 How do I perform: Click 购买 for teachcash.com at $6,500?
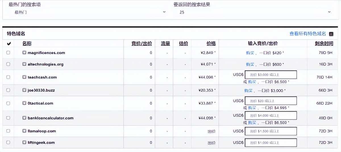click(252, 82)
